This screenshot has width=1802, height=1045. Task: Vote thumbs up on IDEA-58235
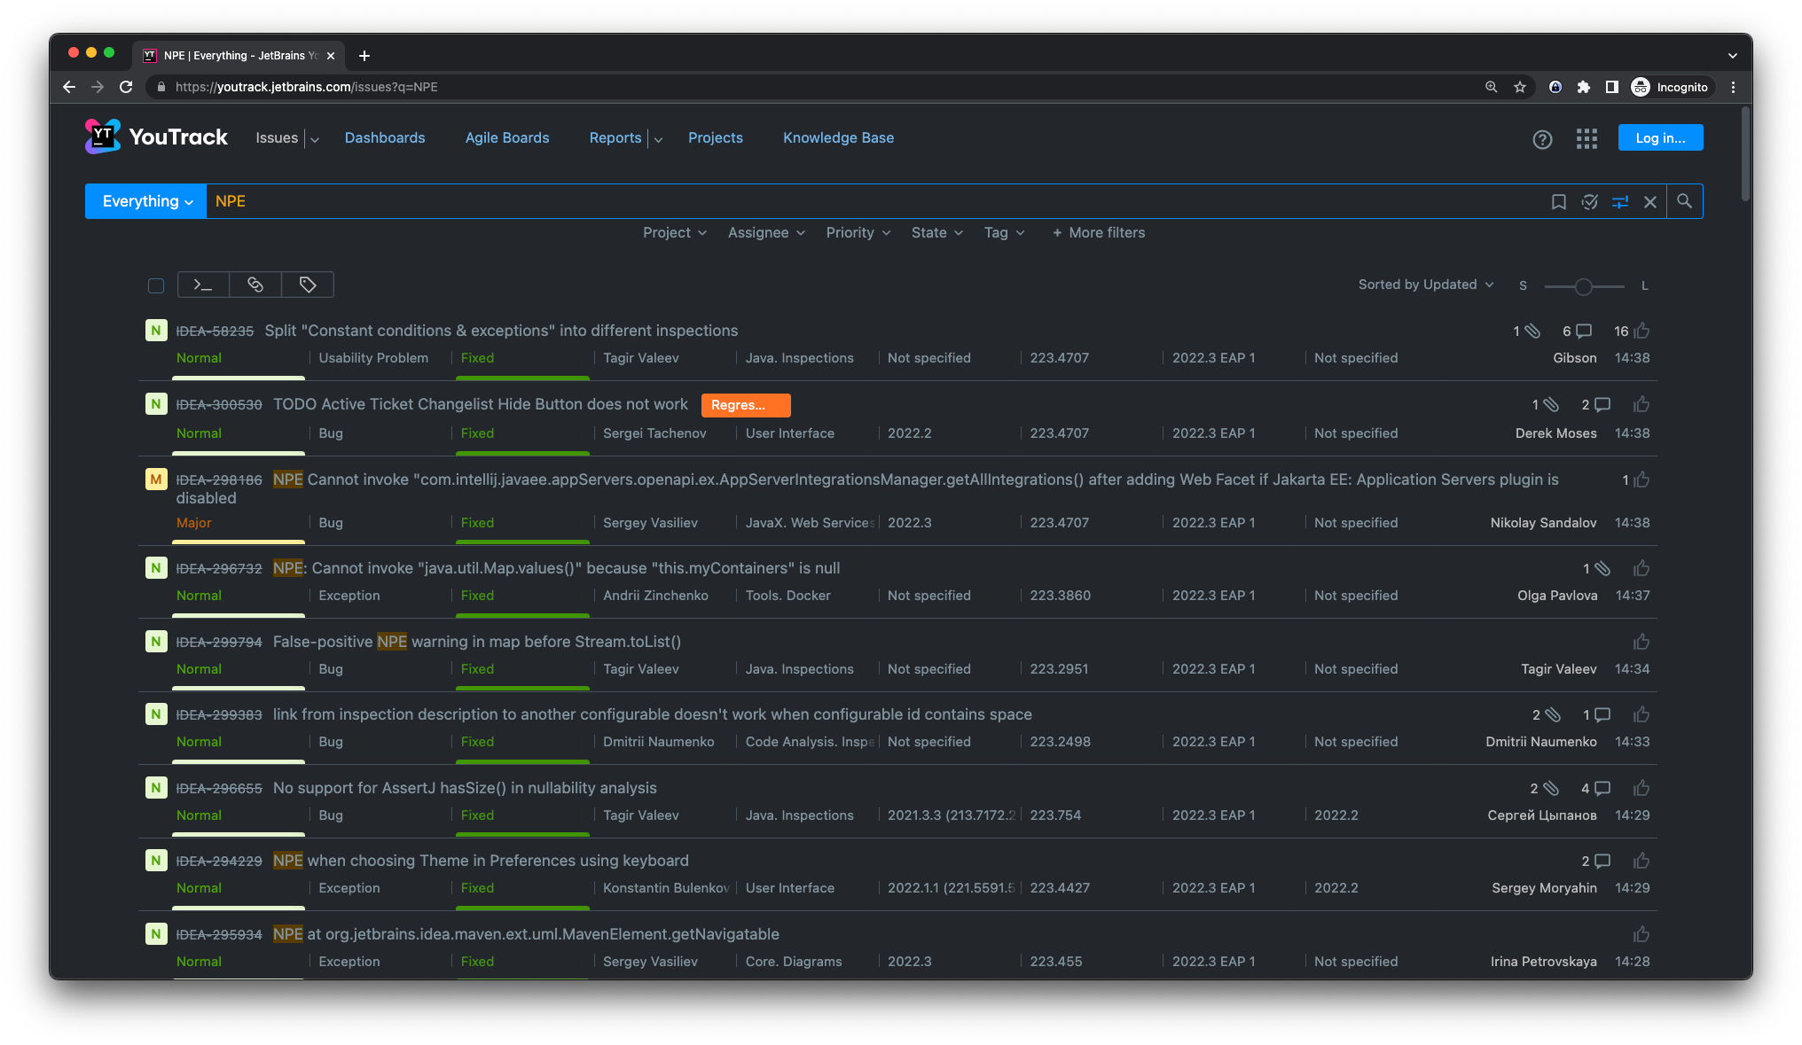(1641, 331)
